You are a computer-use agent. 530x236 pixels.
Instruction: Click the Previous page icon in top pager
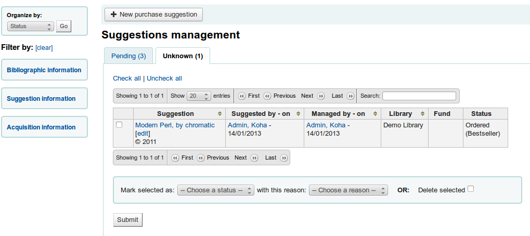tap(267, 96)
